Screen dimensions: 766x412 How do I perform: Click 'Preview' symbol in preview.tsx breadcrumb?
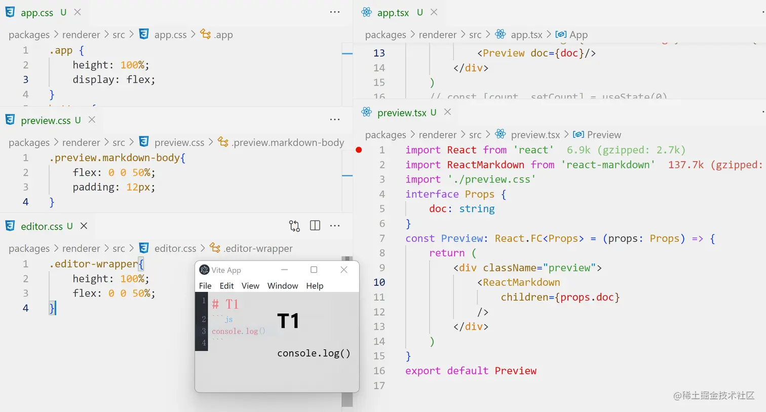(x=603, y=135)
